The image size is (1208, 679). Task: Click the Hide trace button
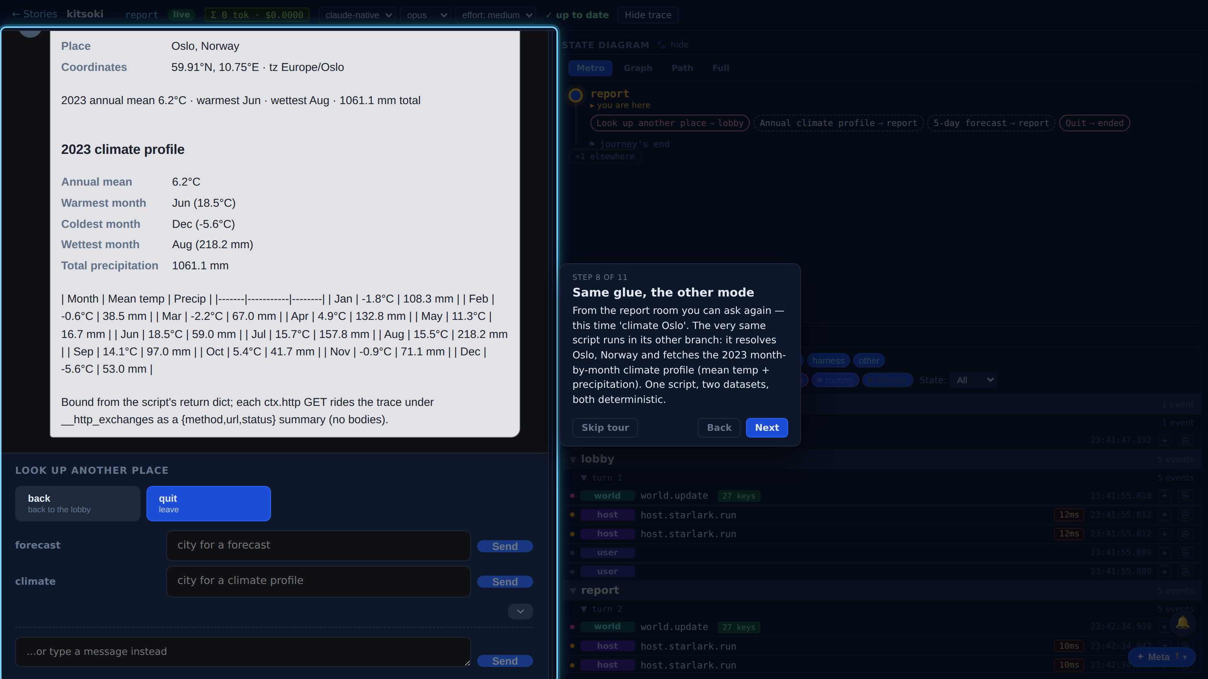point(648,15)
